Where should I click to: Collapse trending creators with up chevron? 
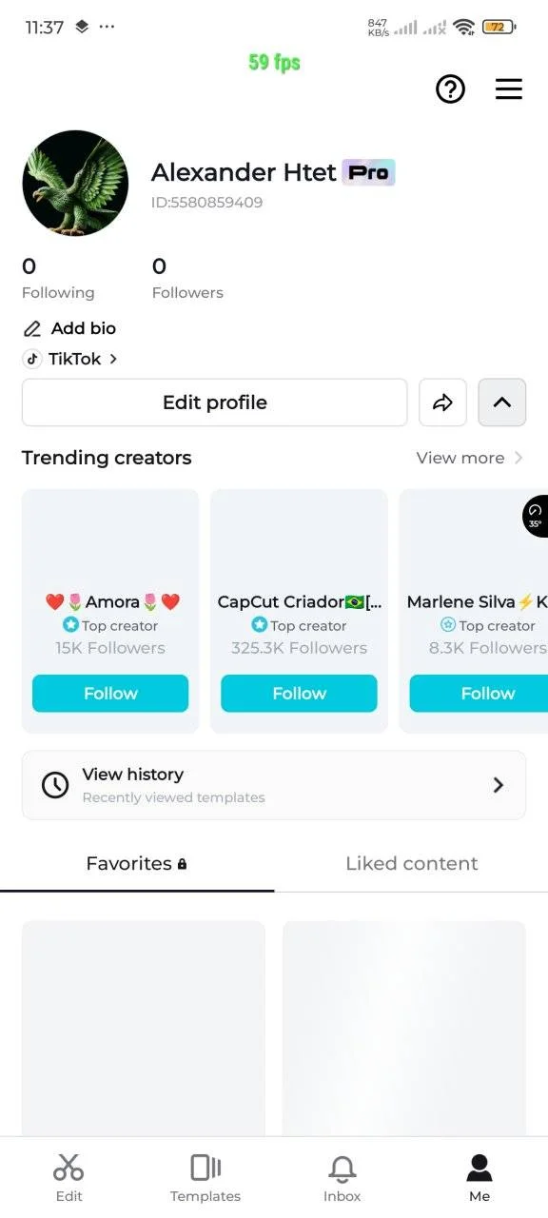coord(502,403)
